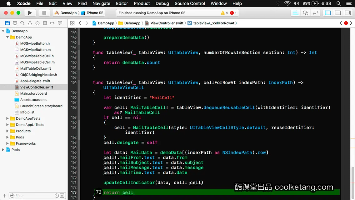Expand the Frameworks group

coord(7,143)
